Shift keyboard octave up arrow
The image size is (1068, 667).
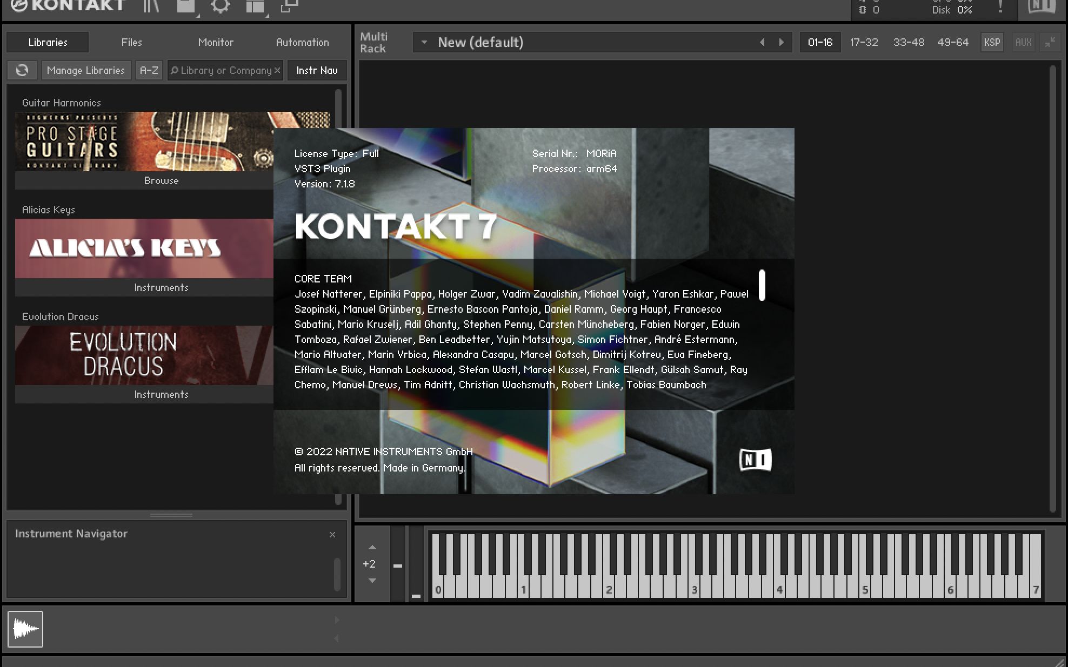tap(372, 548)
